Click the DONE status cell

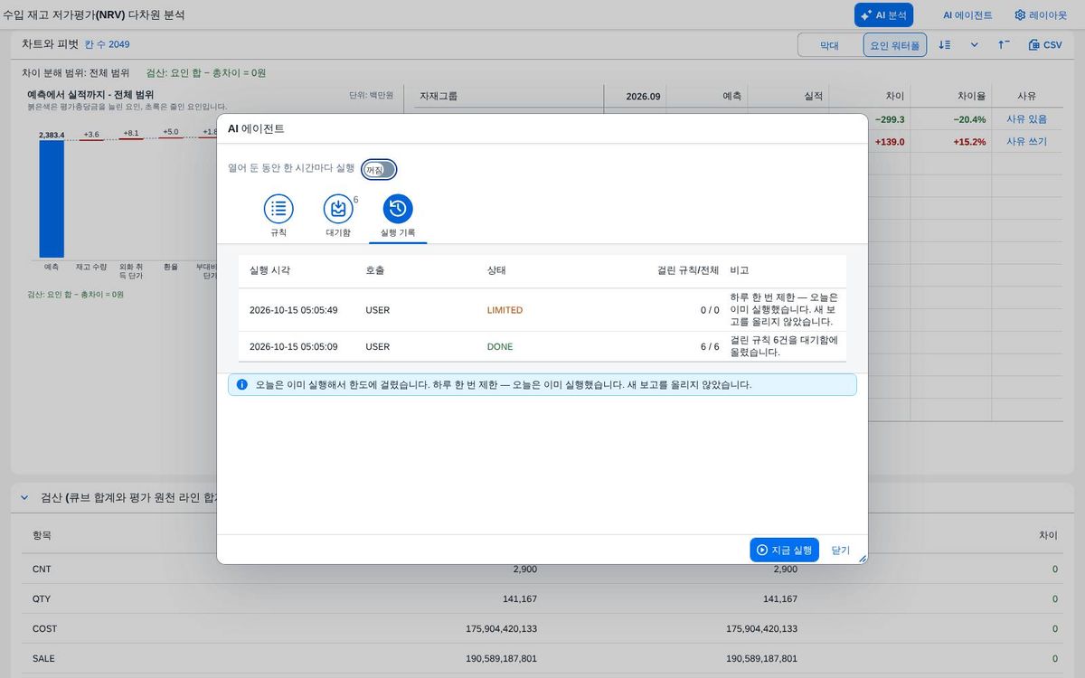(x=499, y=347)
